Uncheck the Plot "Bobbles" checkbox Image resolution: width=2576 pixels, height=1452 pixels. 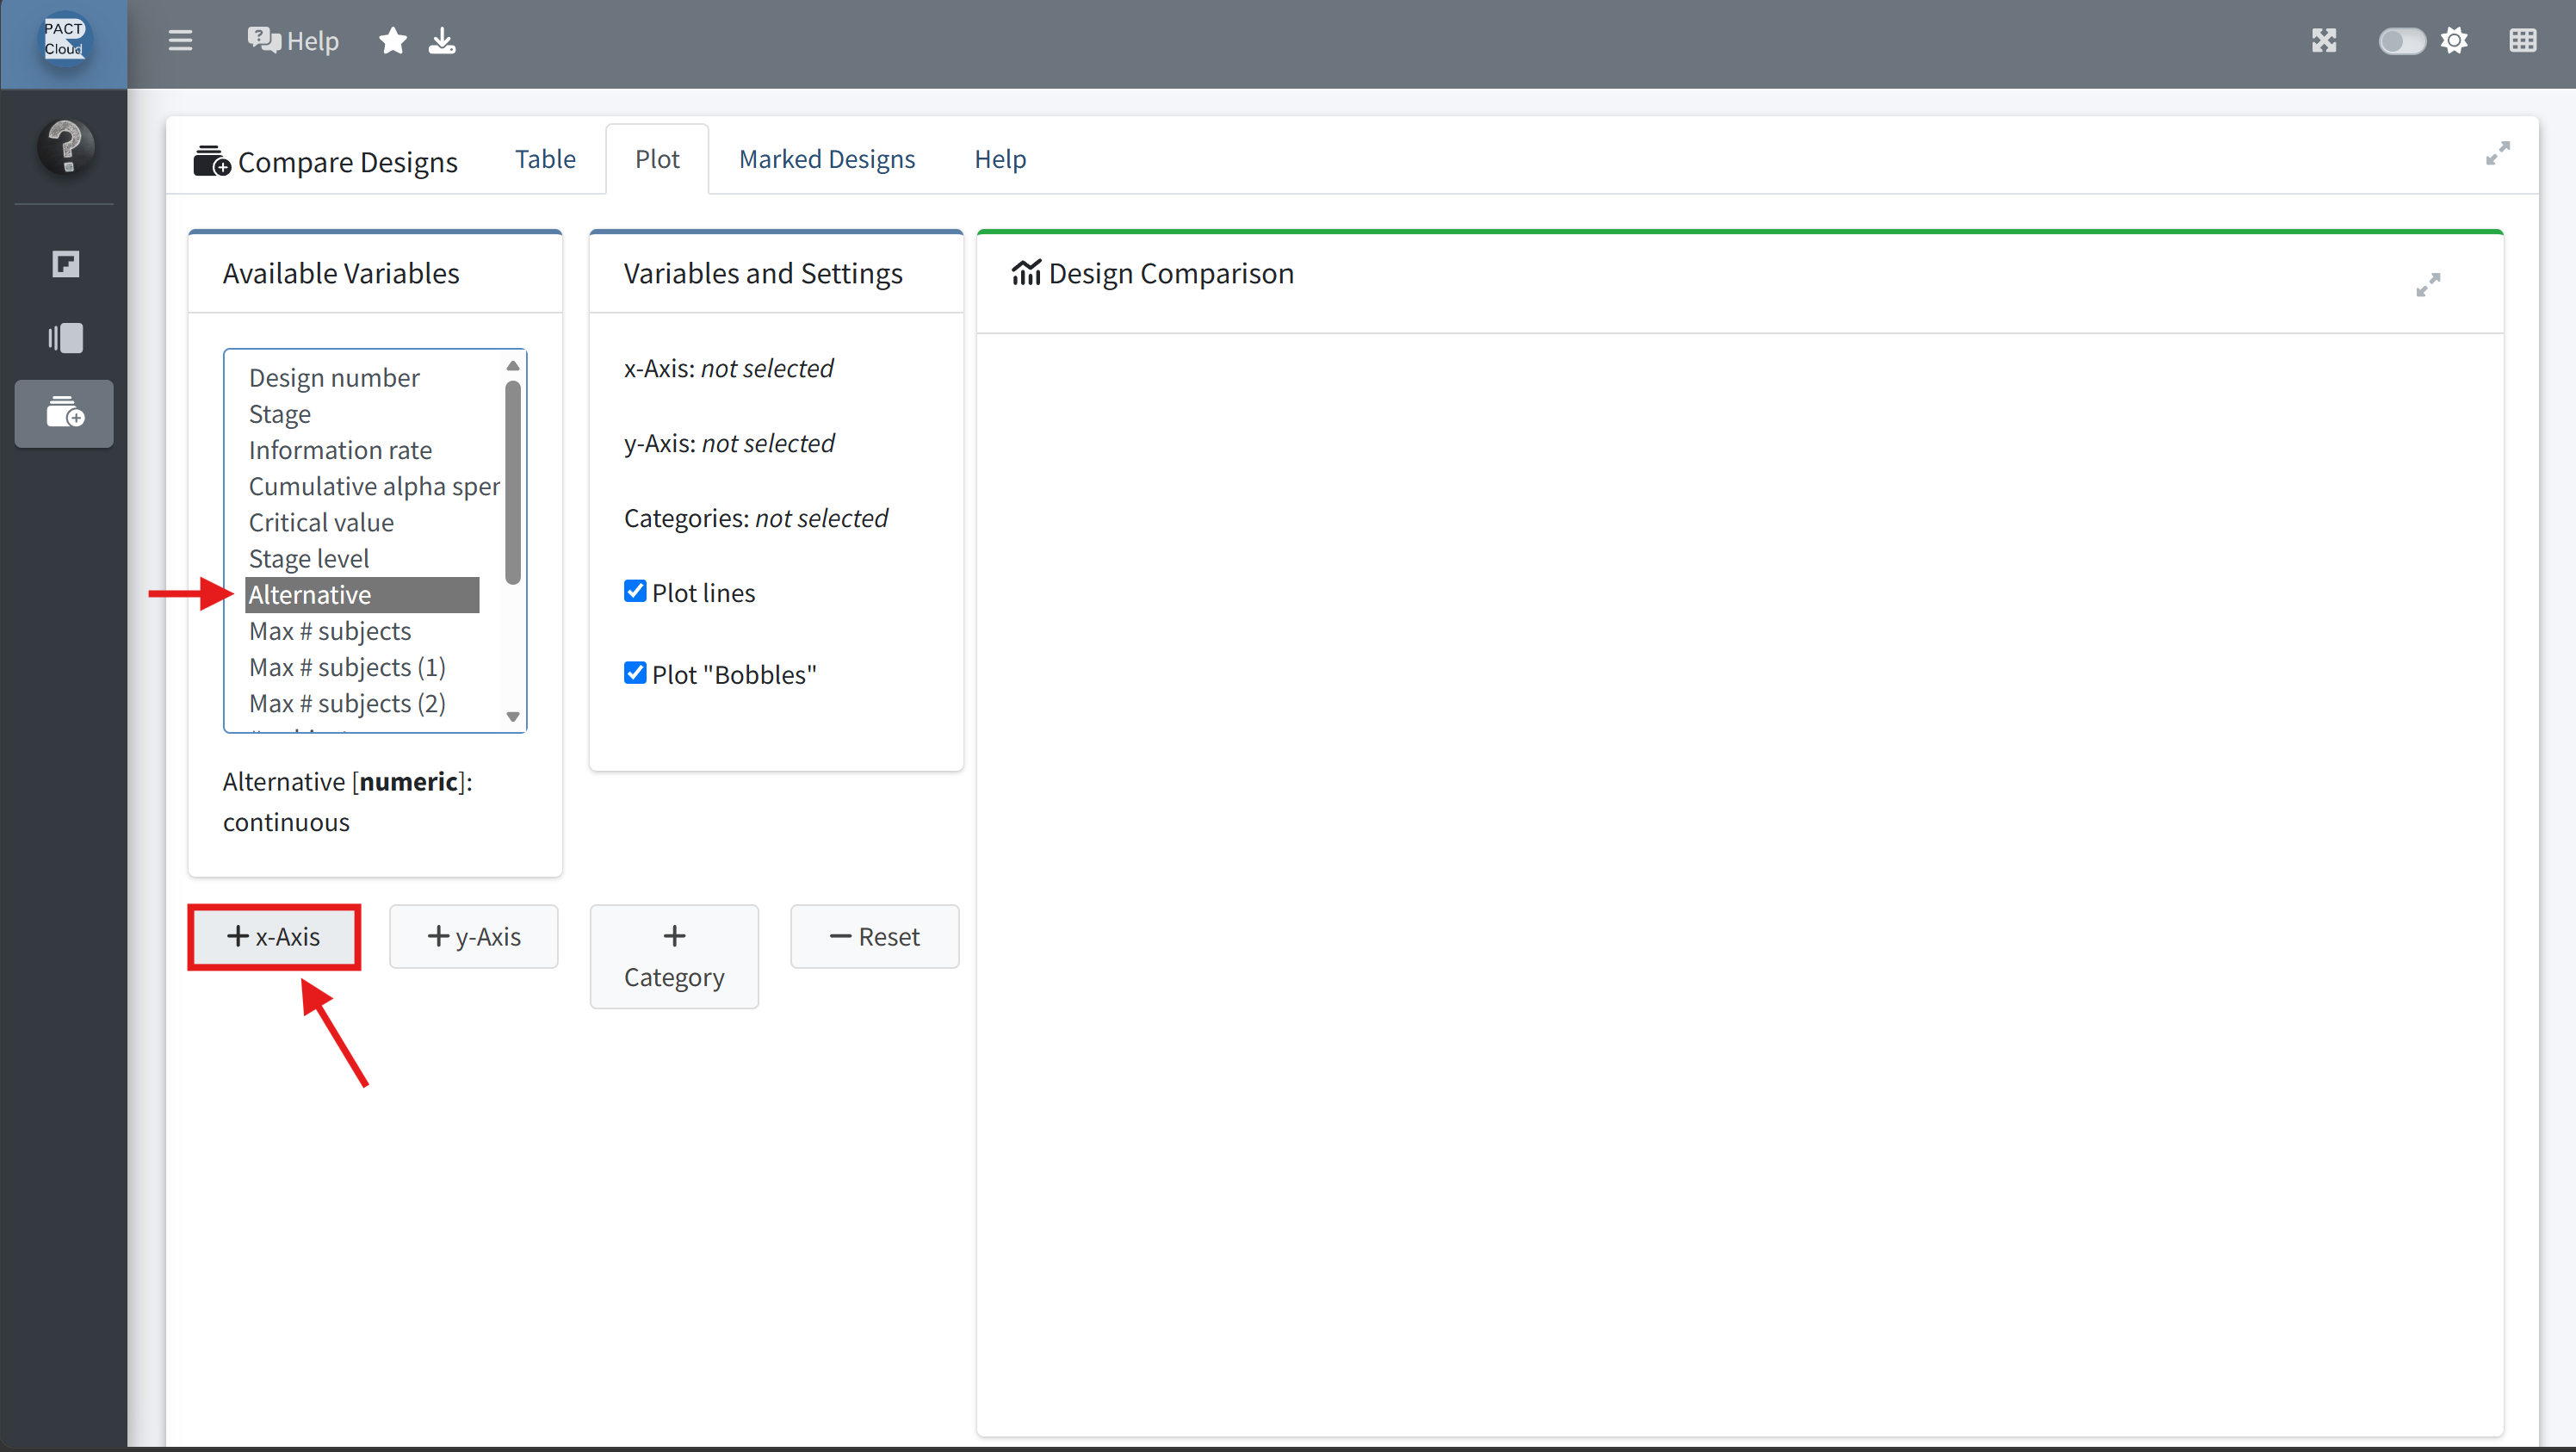pyautogui.click(x=635, y=673)
